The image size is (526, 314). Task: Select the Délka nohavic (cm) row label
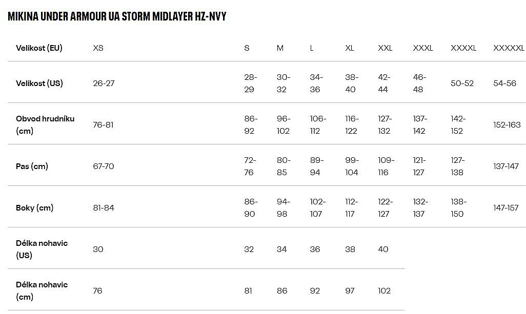point(42,290)
